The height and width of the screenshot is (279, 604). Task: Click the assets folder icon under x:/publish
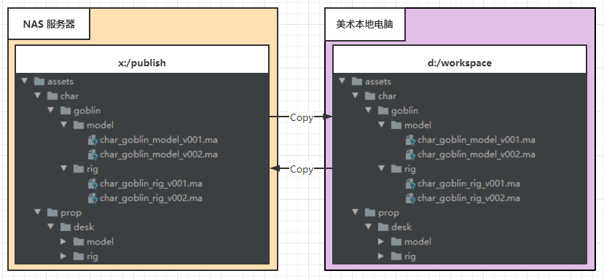pyautogui.click(x=39, y=82)
